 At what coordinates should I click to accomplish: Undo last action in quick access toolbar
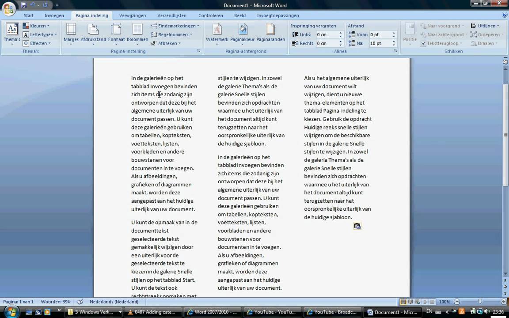(x=32, y=5)
